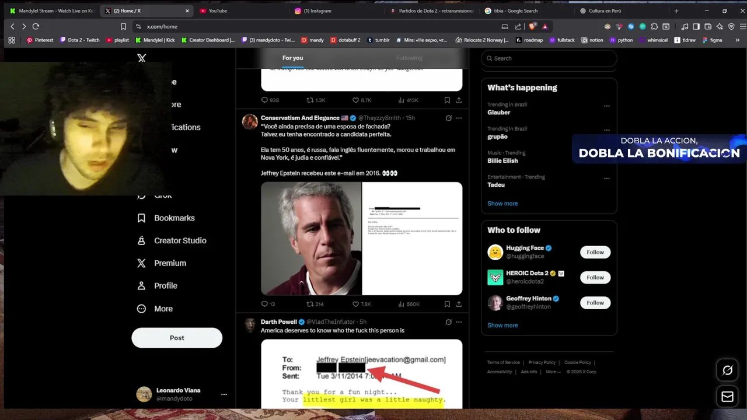This screenshot has height=420, width=747.
Task: Expand the More item in X sidebar
Action: coord(155,309)
